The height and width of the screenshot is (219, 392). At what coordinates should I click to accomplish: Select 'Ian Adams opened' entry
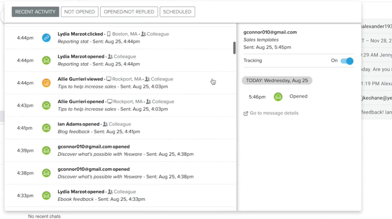[79, 124]
